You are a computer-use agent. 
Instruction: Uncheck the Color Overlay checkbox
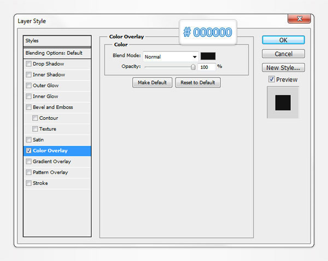pos(28,151)
